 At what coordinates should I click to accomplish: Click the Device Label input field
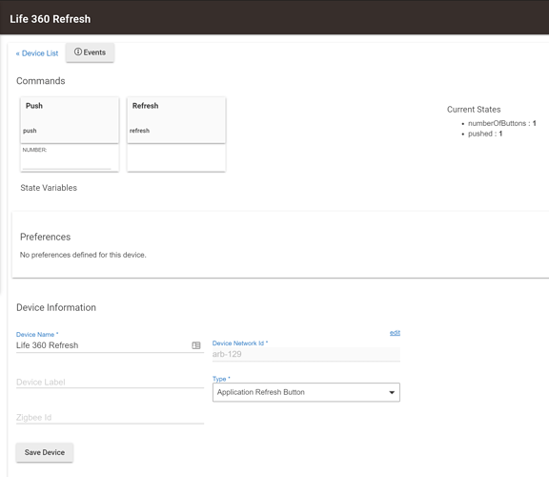[x=110, y=382]
